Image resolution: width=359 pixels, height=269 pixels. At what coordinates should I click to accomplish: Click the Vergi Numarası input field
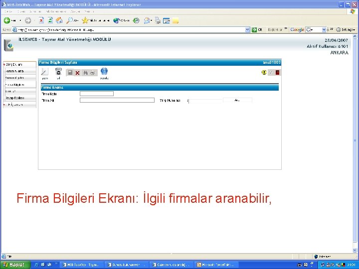click(x=205, y=101)
